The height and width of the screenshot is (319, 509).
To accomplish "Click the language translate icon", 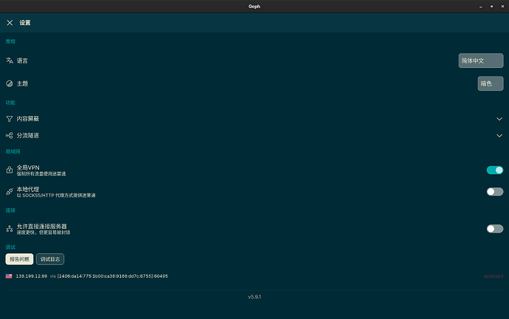I will 10,61.
